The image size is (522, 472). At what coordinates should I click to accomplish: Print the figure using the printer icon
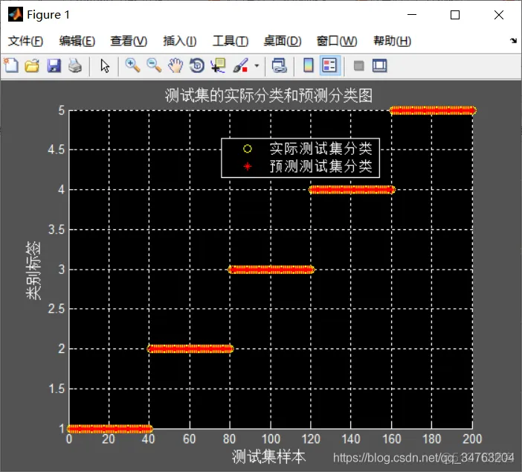click(75, 66)
